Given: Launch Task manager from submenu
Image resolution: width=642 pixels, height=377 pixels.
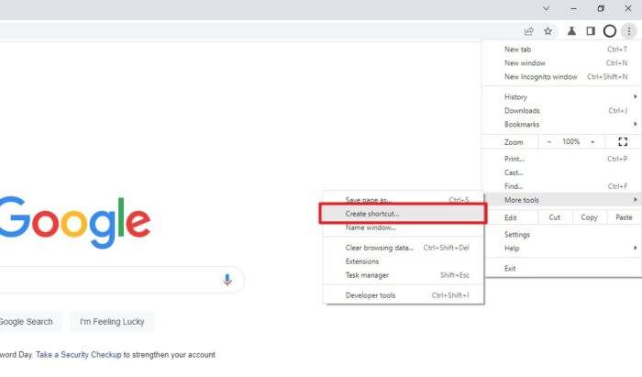Looking at the screenshot, I should coord(404,275).
